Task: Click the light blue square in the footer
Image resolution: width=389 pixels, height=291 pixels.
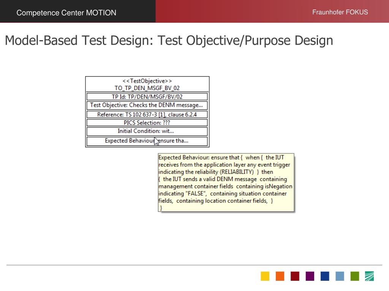Action: (340, 276)
